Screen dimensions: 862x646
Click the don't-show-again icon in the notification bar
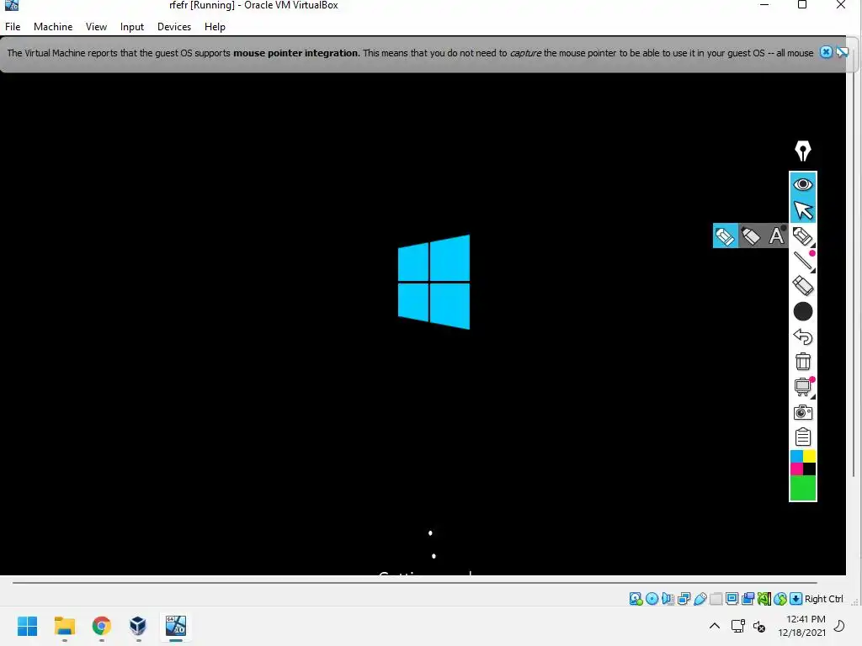coord(842,52)
